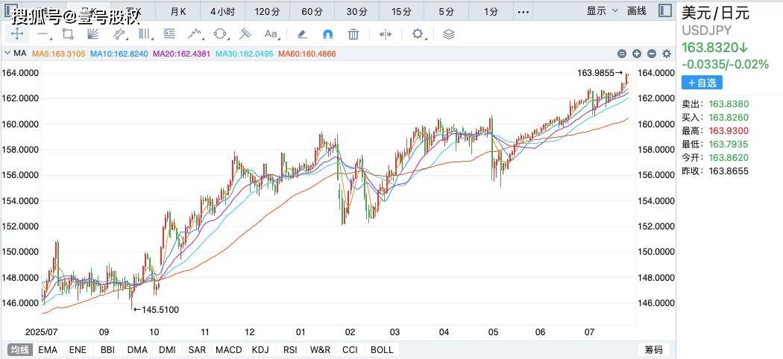Select the DMI indicator
The image size is (783, 359).
(168, 349)
